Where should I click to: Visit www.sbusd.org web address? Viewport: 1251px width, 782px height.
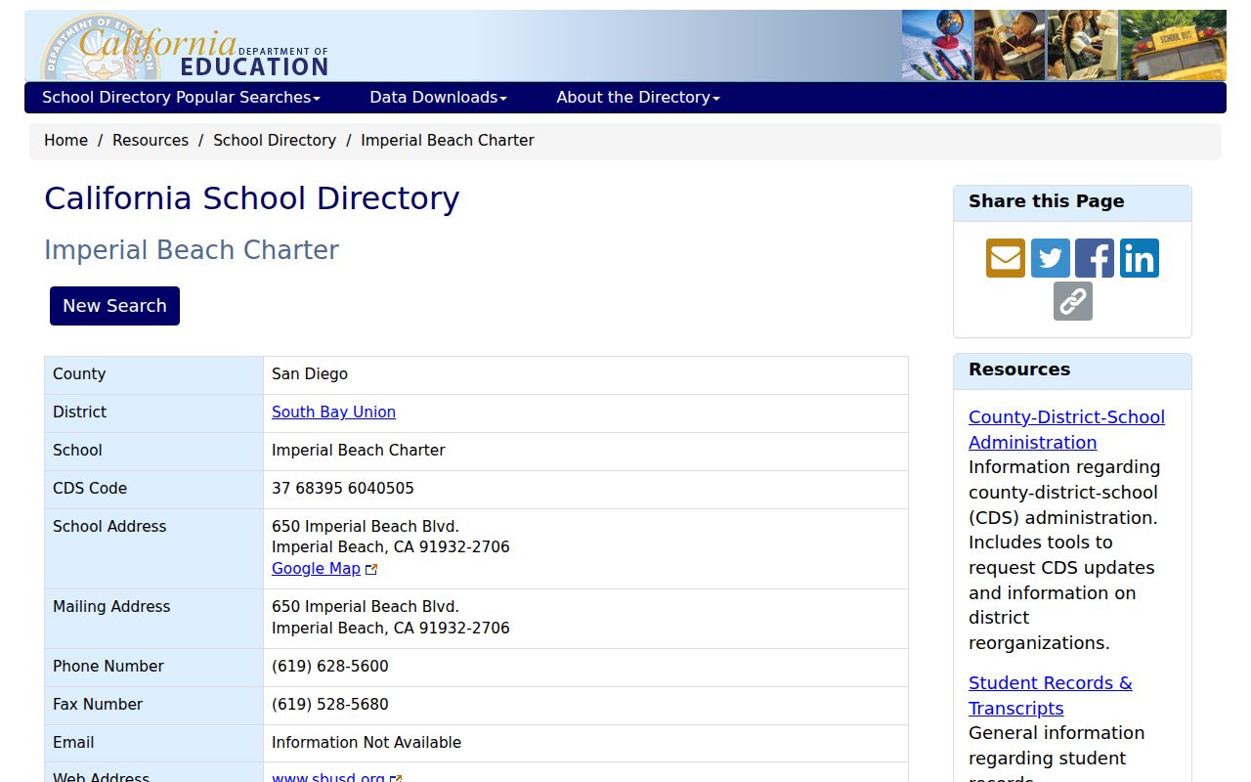(328, 777)
